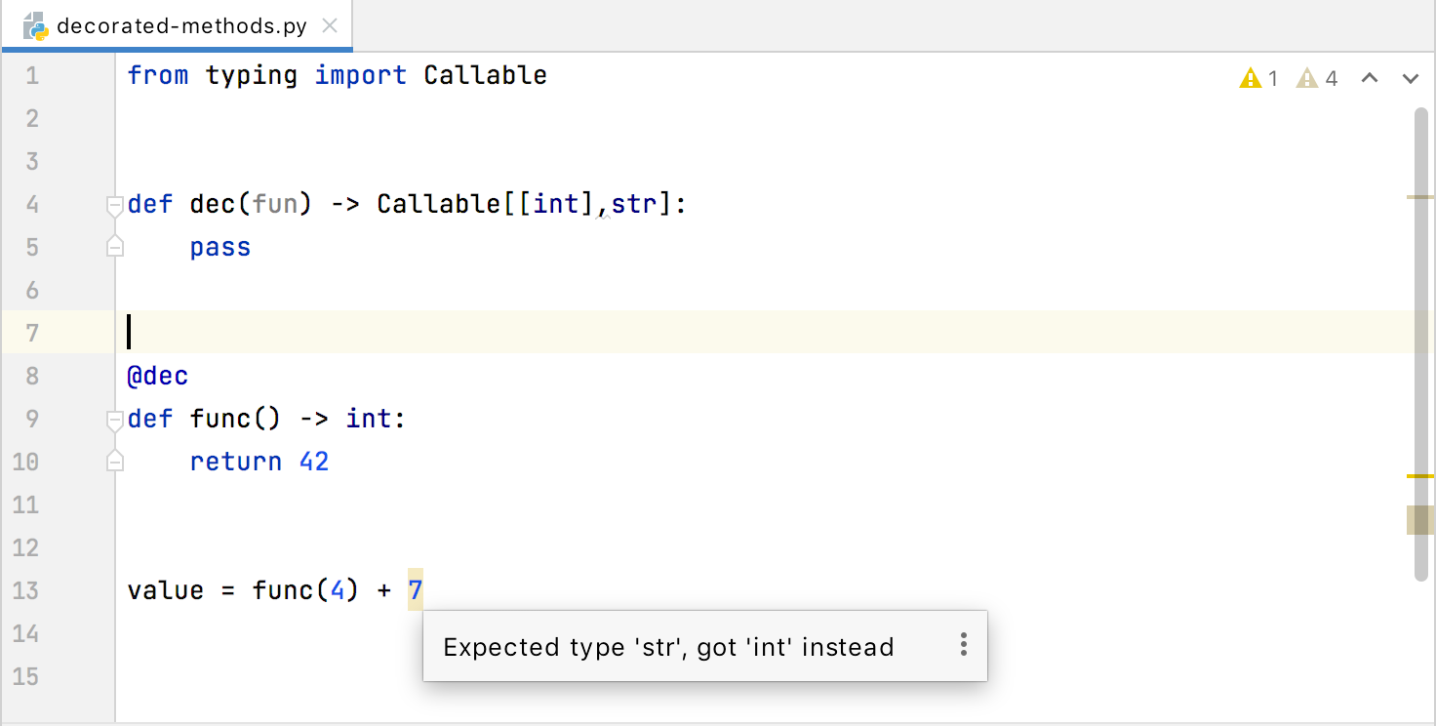Click line number 13 in the gutter
This screenshot has height=726, width=1436.
(26, 590)
